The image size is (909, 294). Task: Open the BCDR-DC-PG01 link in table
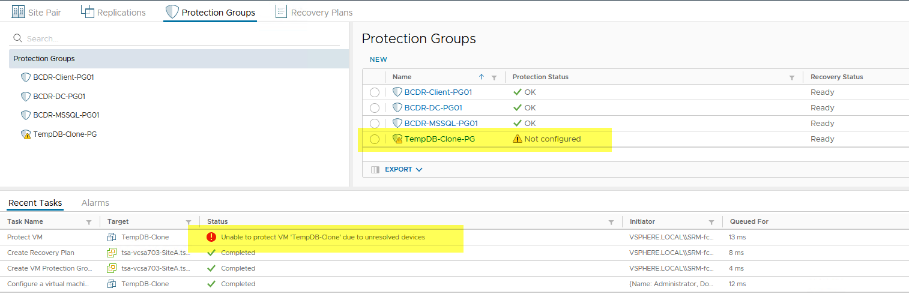point(433,108)
